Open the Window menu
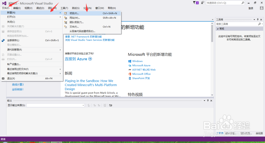Viewport: 265px width, 143px height. pos(100,8)
